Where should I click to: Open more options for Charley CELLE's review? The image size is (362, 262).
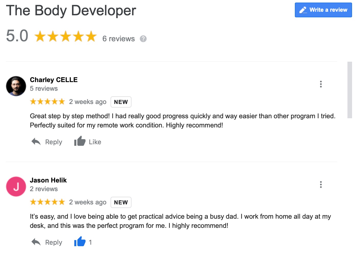321,84
